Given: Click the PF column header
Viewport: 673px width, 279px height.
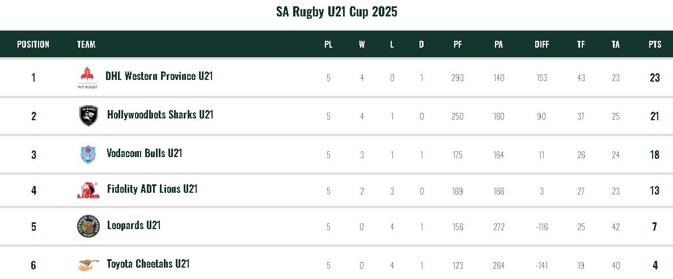Looking at the screenshot, I should (x=458, y=44).
